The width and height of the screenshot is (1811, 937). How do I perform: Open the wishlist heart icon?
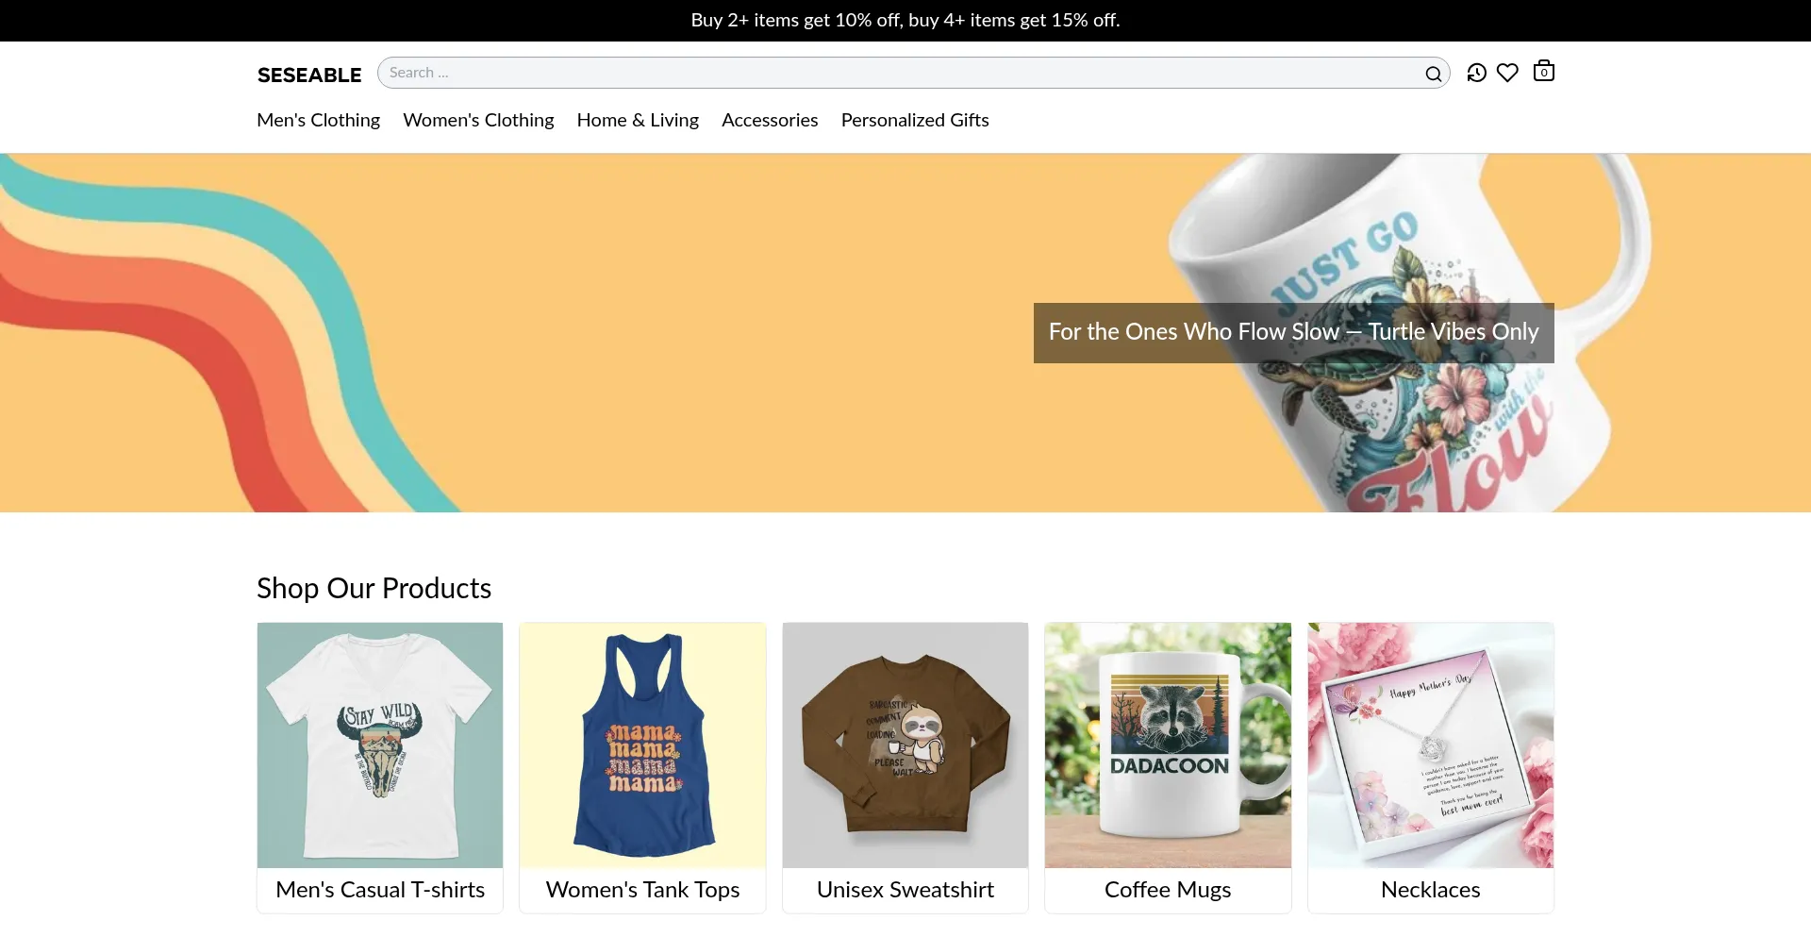[x=1507, y=73]
